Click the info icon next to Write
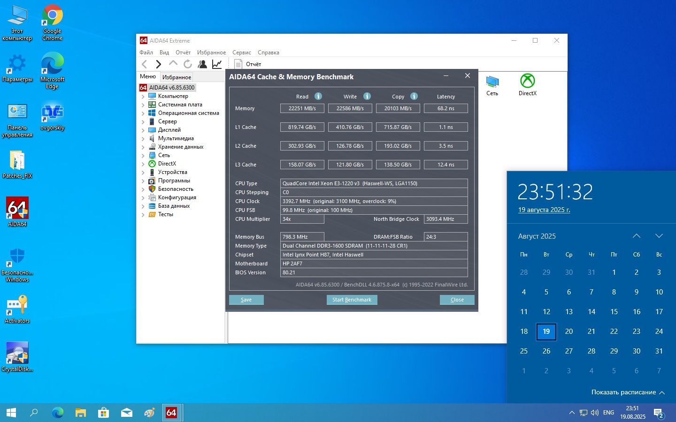Viewport: 676px width, 422px height. click(367, 96)
